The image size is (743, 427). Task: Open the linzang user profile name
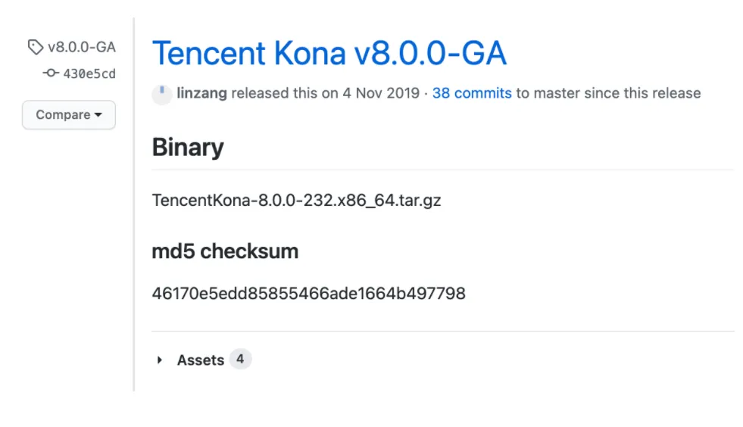pyautogui.click(x=201, y=93)
